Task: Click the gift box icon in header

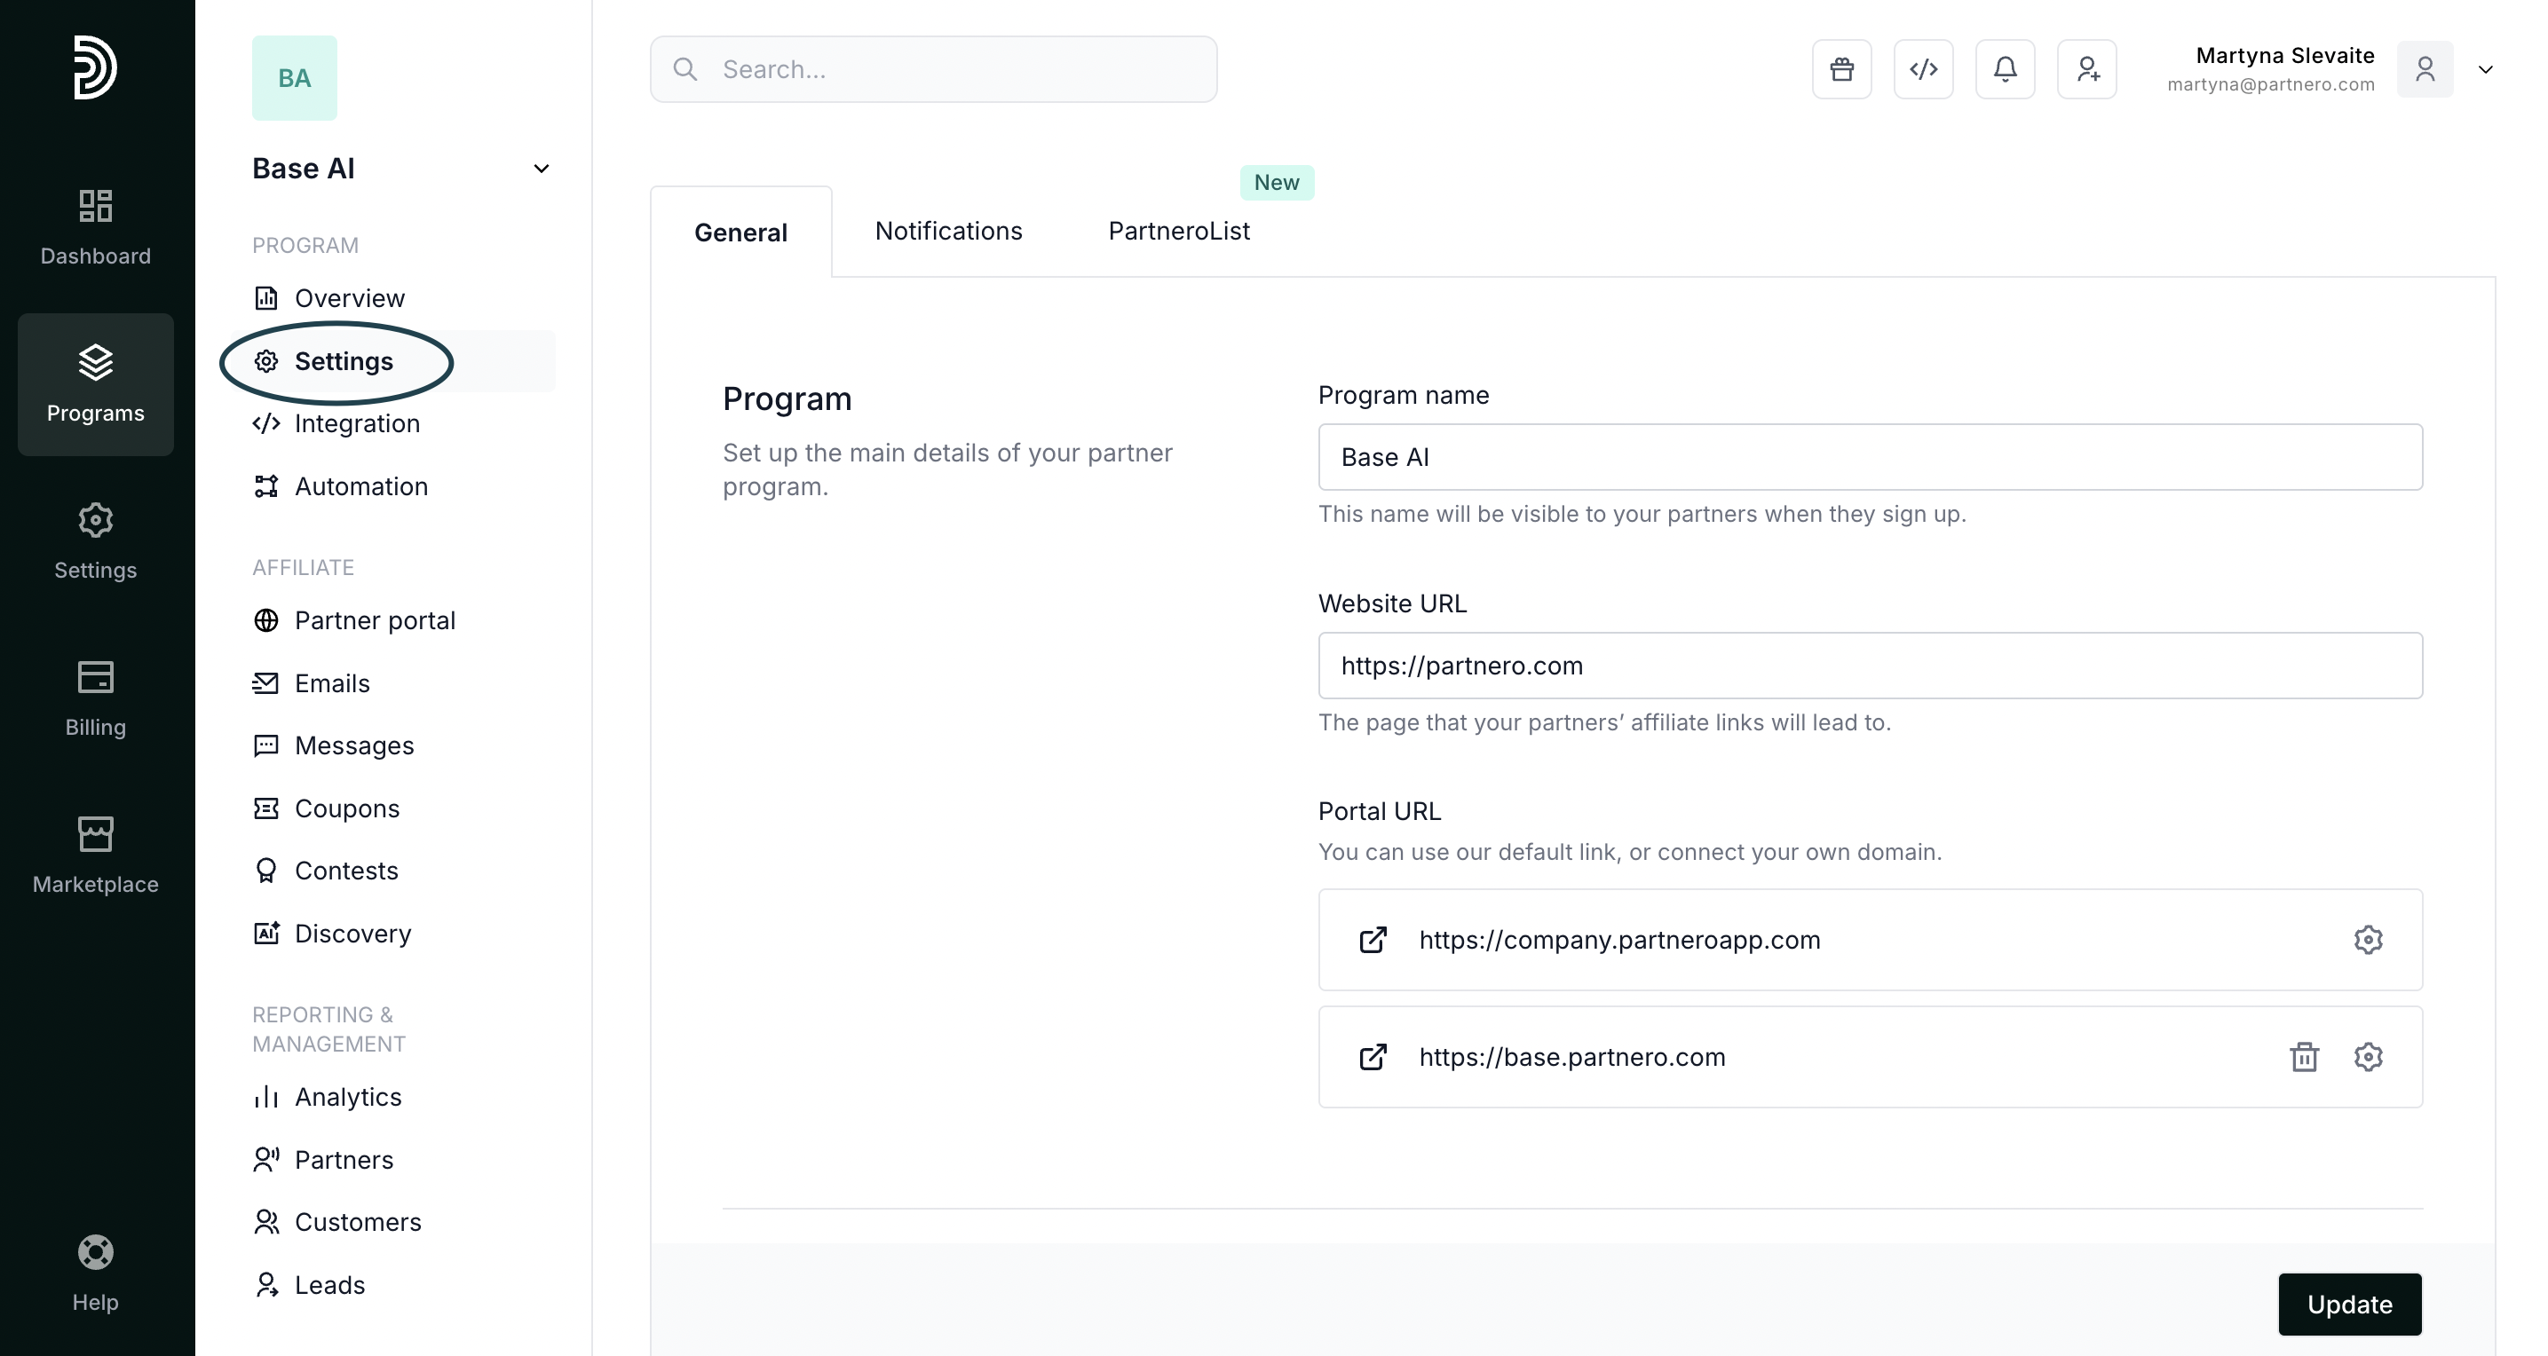Action: tap(1840, 69)
